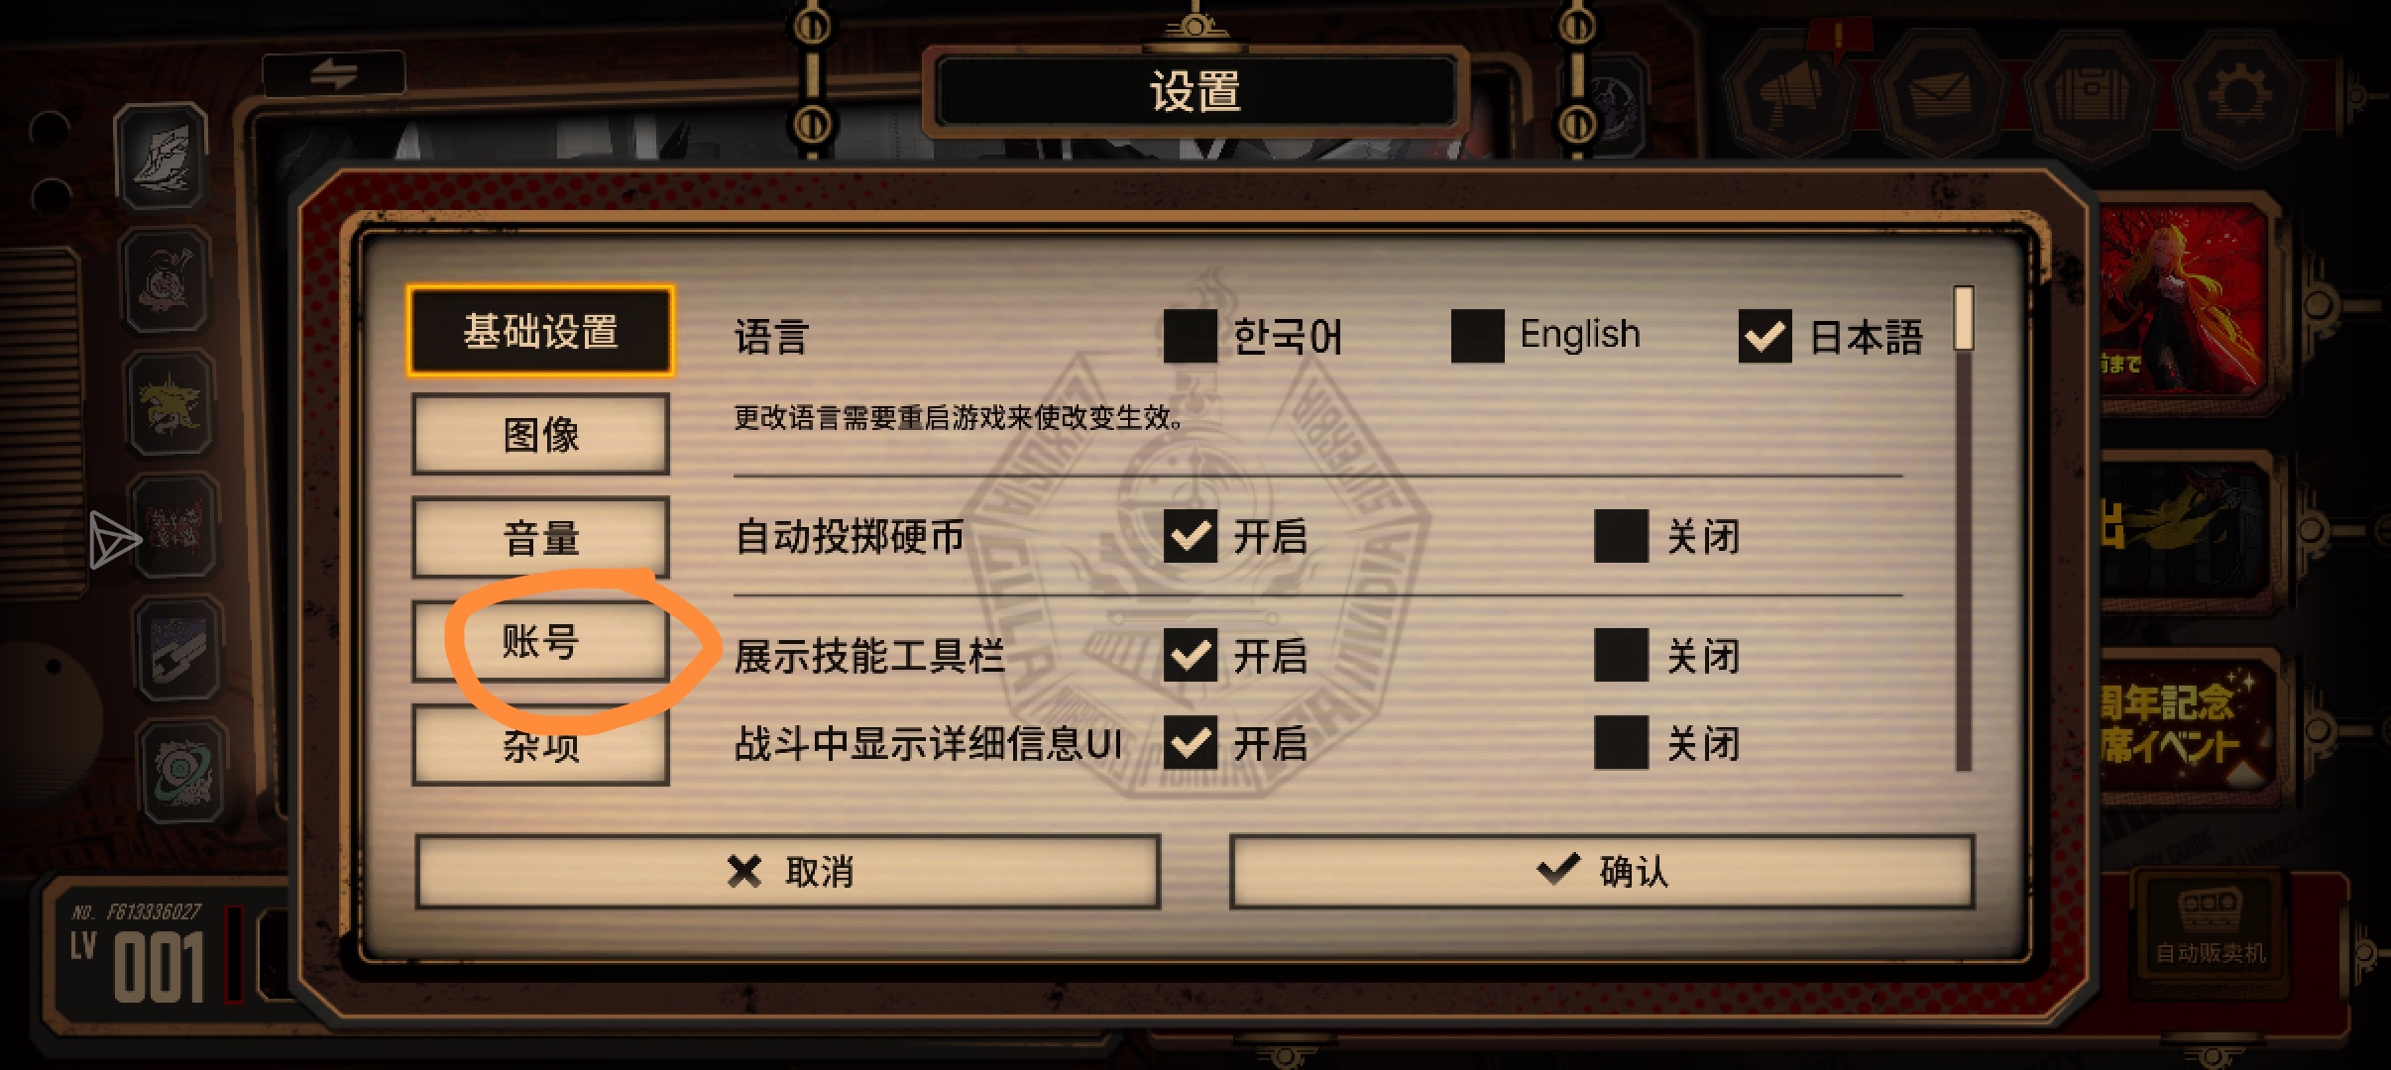Click the settings list scrollbar handle
This screenshot has height=1070, width=2391.
[x=1964, y=318]
